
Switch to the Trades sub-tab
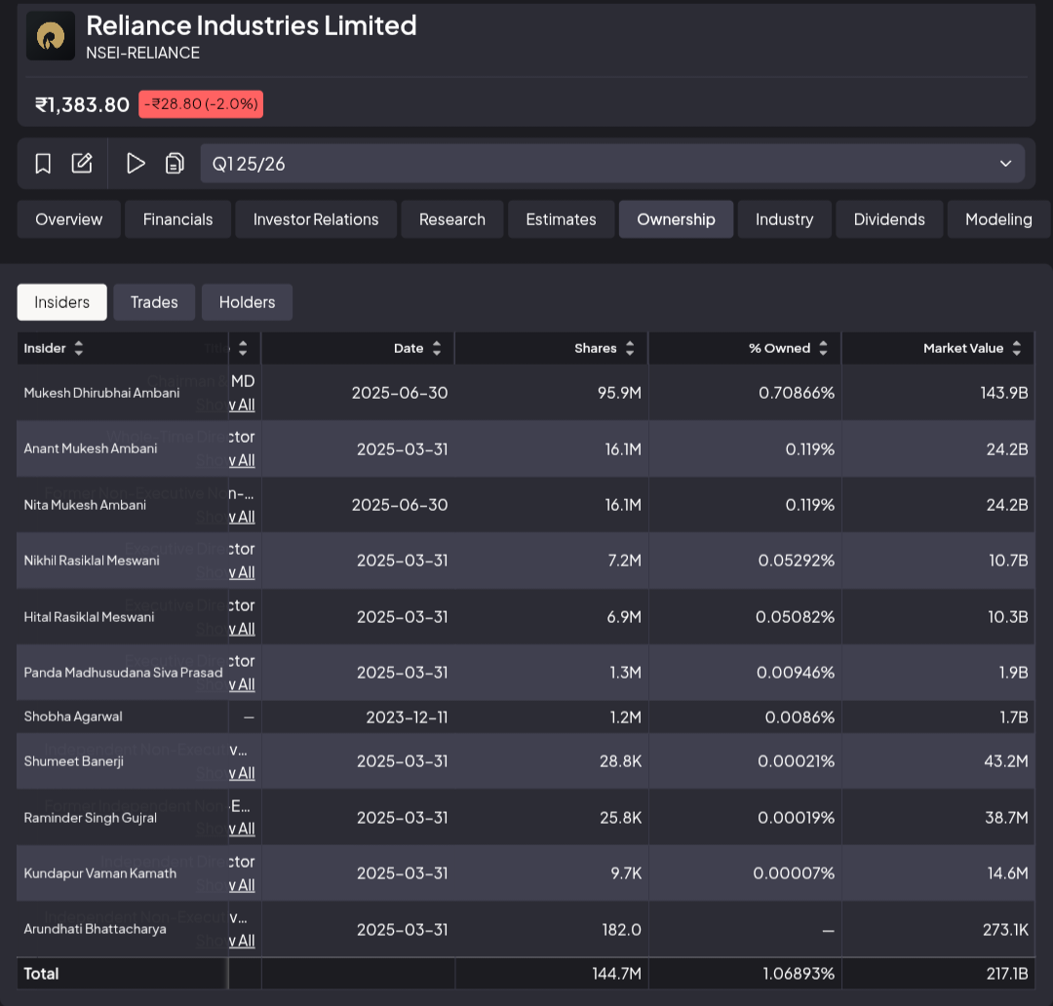(x=154, y=302)
